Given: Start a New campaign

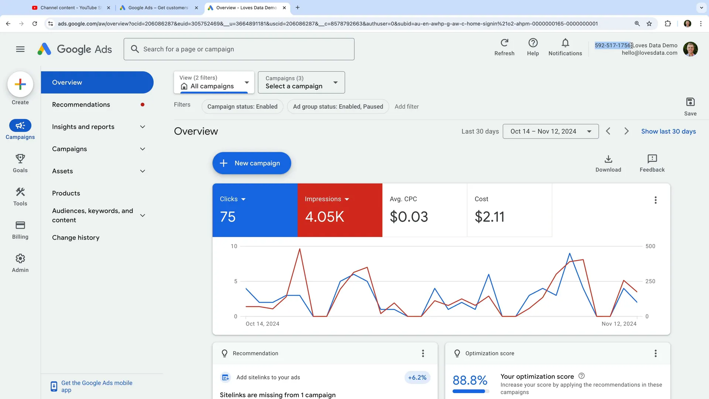Looking at the screenshot, I should [x=251, y=163].
